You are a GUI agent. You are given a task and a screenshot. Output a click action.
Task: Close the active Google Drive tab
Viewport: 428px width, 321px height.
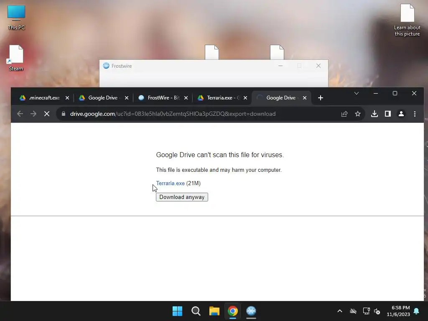click(x=305, y=98)
